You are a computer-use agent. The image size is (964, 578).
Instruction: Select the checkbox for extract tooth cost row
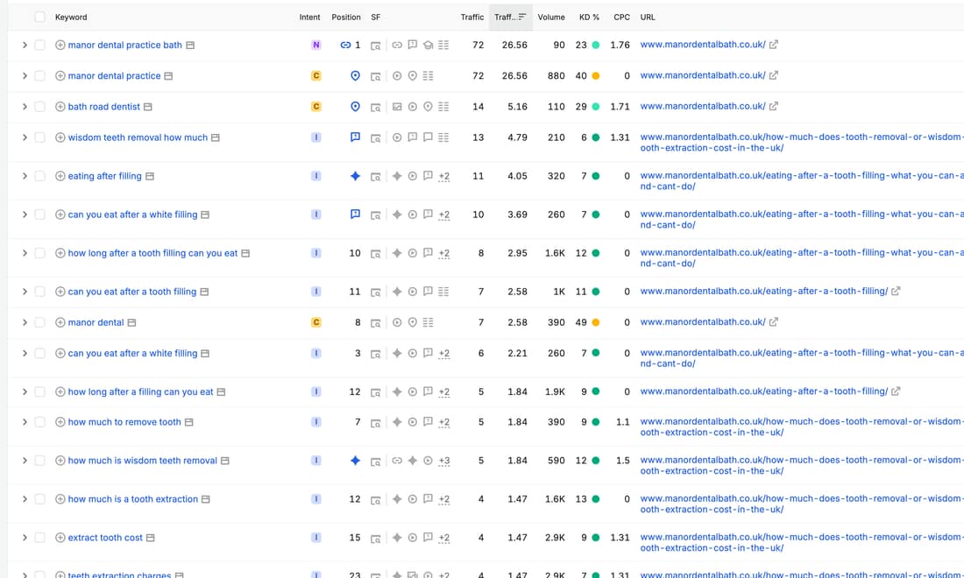tap(40, 538)
